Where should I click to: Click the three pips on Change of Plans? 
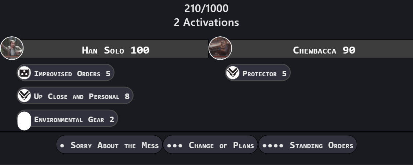(x=175, y=146)
